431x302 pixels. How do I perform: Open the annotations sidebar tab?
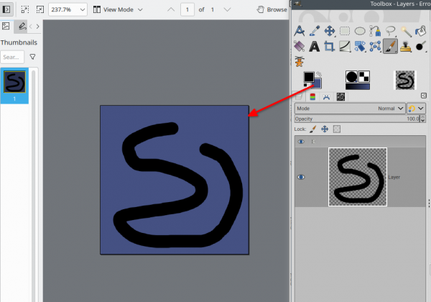pos(22,27)
